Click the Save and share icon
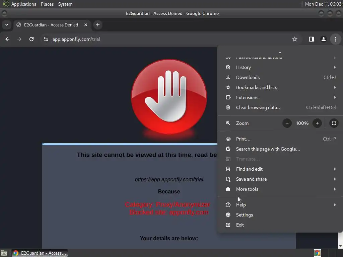The height and width of the screenshot is (257, 343). click(228, 179)
